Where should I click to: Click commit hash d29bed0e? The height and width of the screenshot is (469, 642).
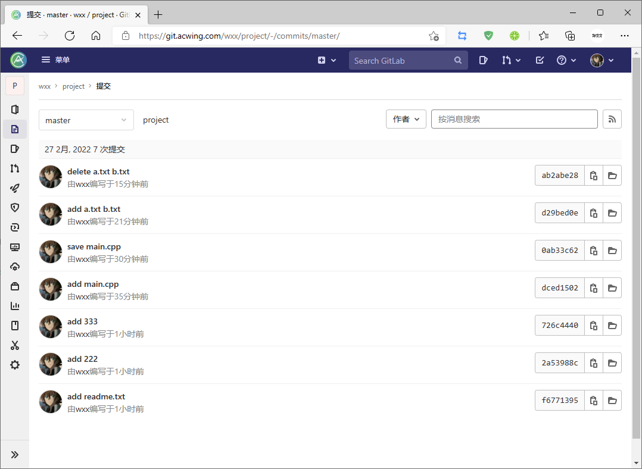tap(560, 213)
